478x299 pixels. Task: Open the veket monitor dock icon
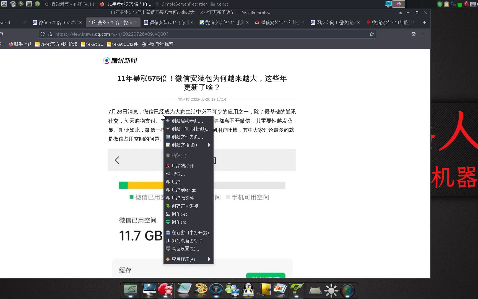tap(149, 290)
